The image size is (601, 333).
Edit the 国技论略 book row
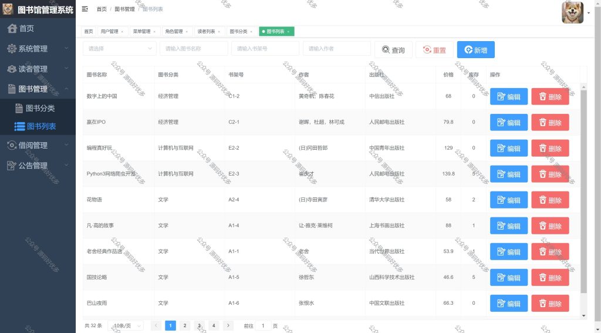pyautogui.click(x=509, y=277)
